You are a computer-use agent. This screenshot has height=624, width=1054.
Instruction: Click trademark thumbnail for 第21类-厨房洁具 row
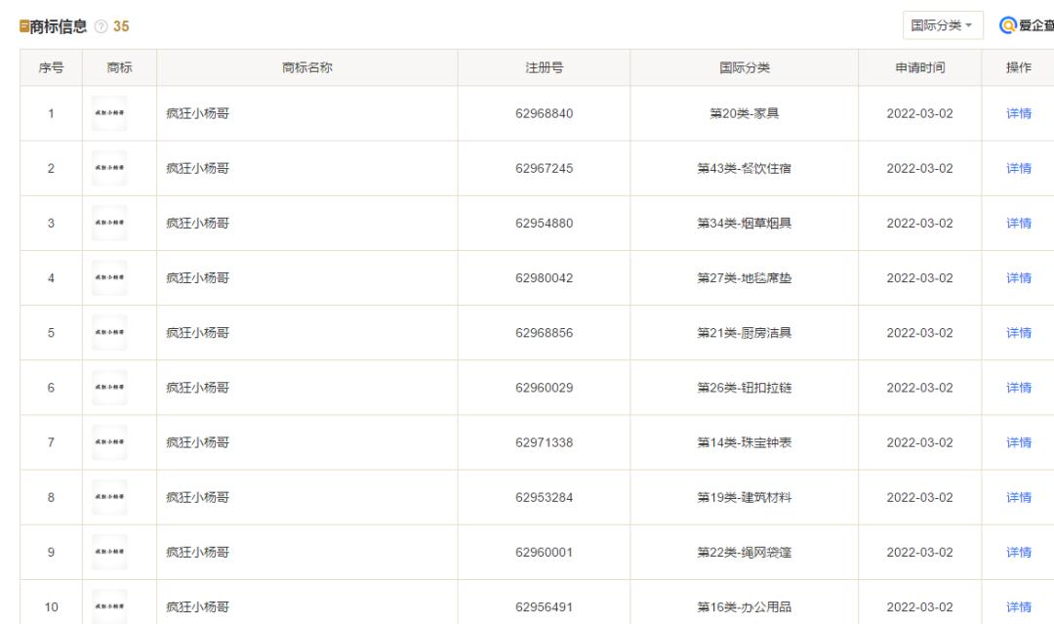coord(108,332)
